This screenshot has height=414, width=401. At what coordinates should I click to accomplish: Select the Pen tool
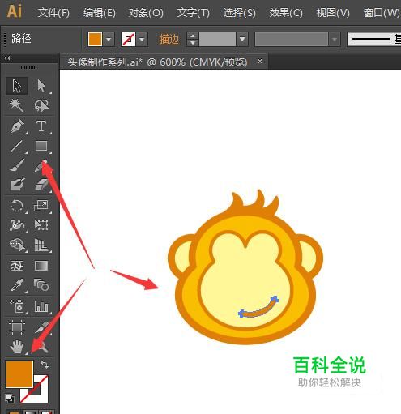(x=17, y=126)
